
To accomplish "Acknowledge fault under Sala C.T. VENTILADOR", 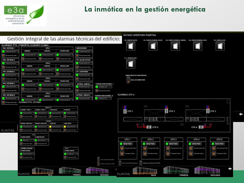I will point(50,116).
